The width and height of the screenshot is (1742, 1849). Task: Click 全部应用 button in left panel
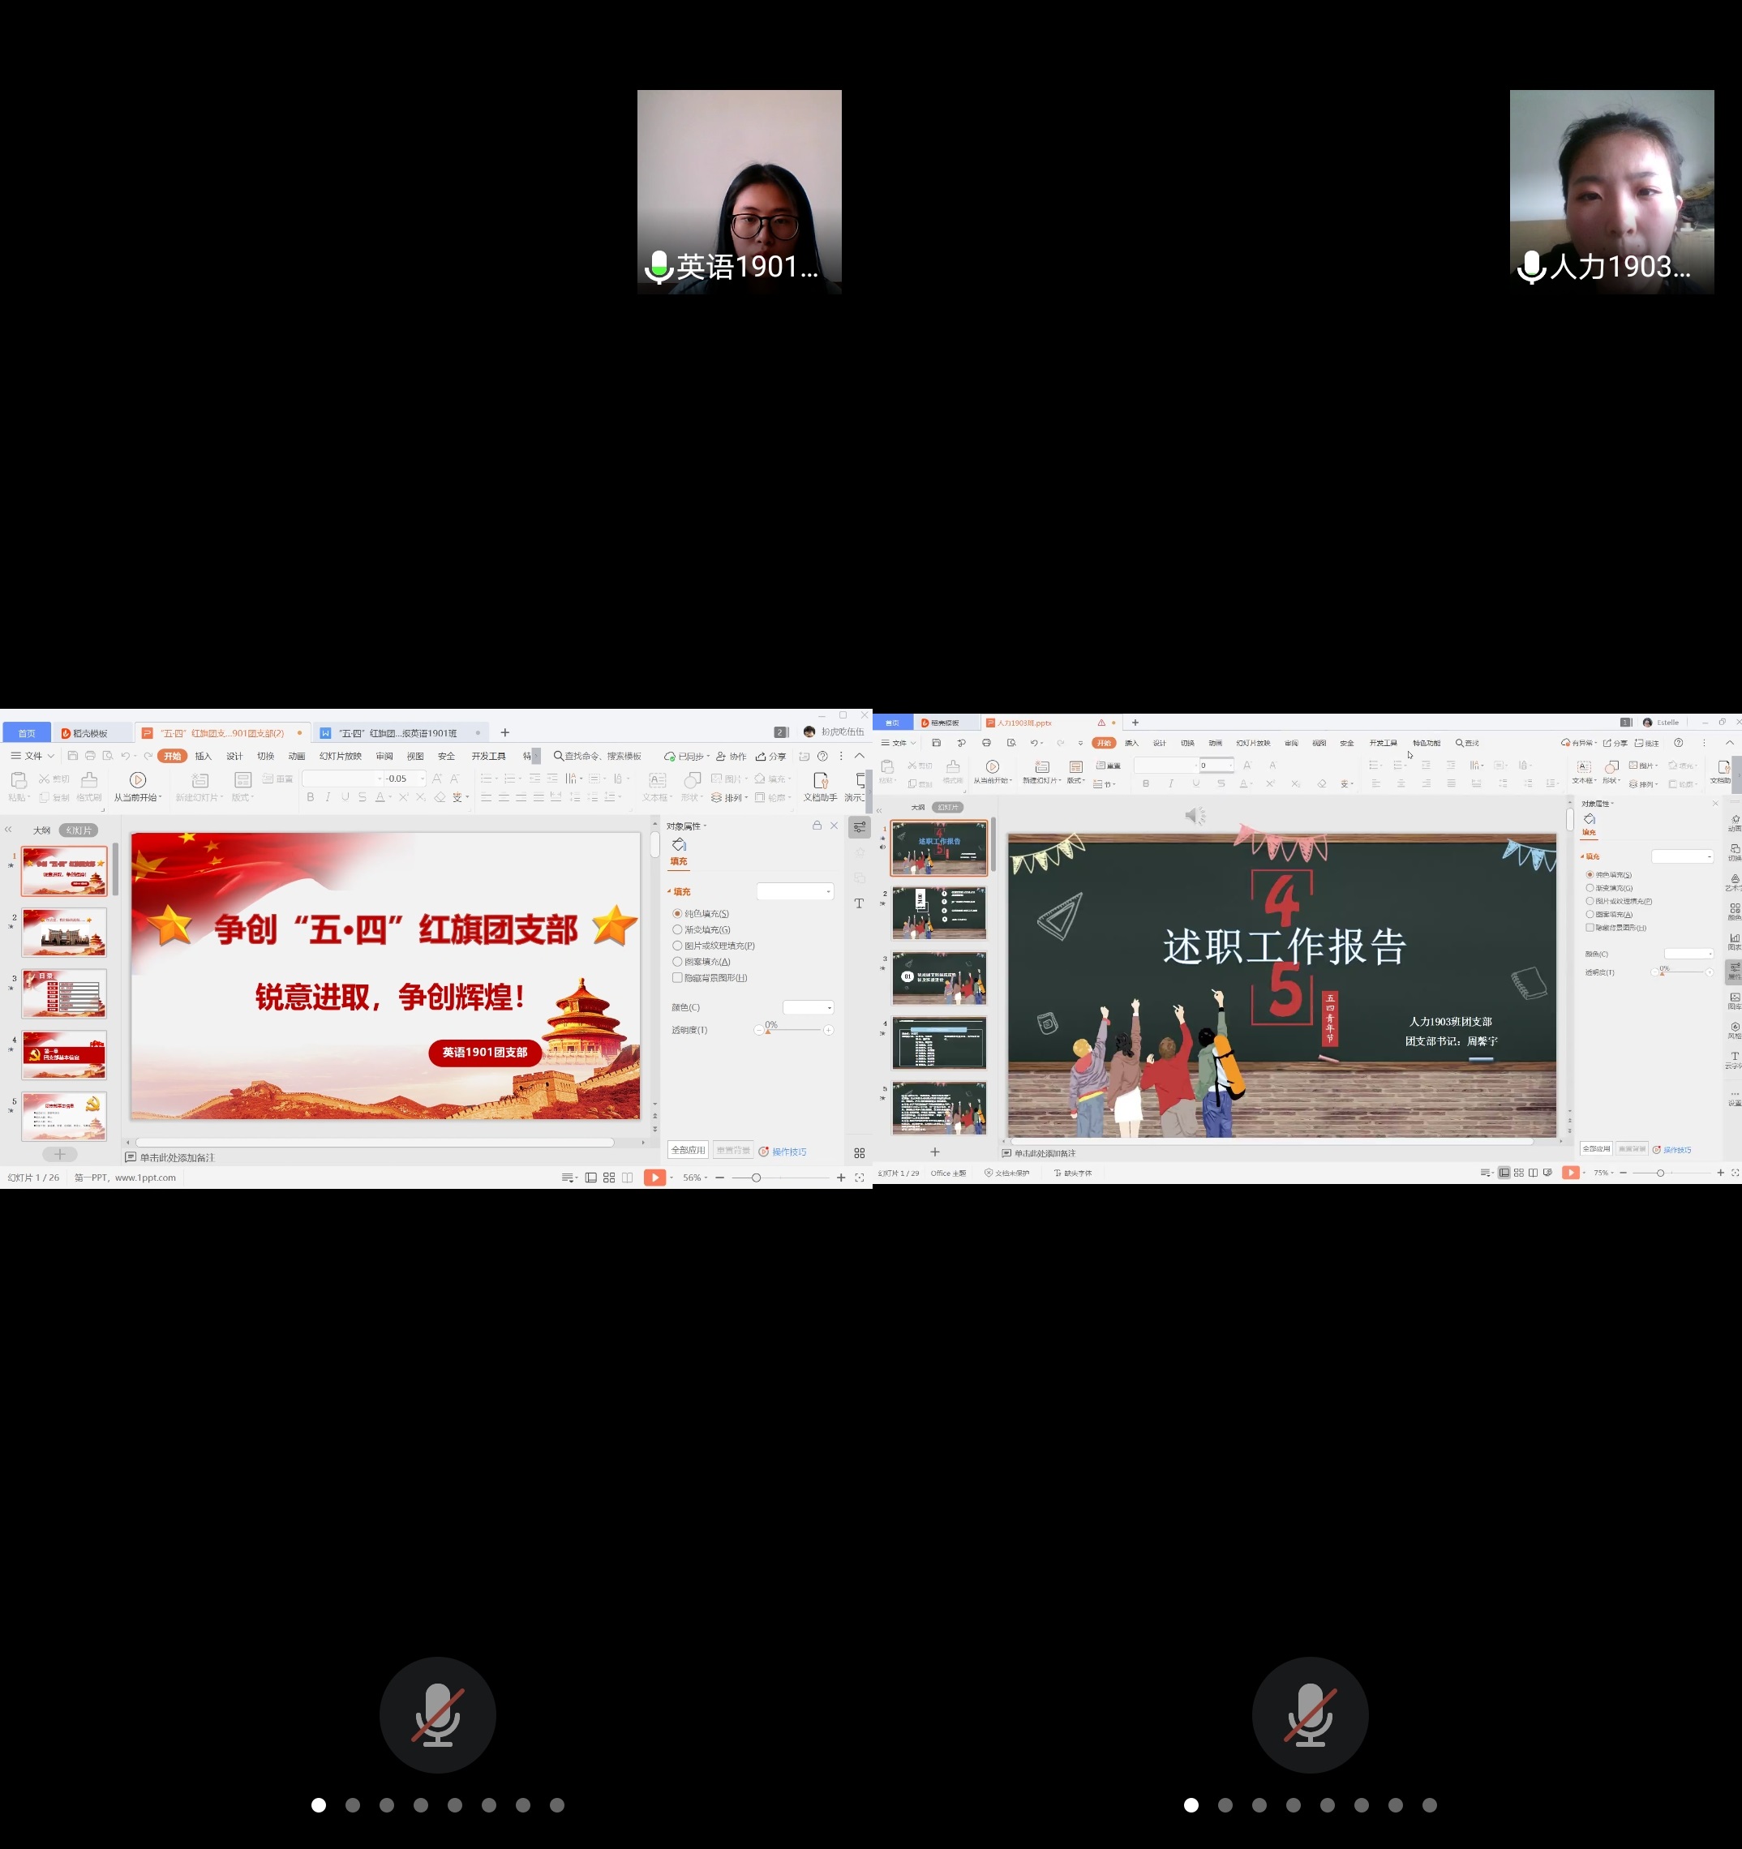click(688, 1151)
